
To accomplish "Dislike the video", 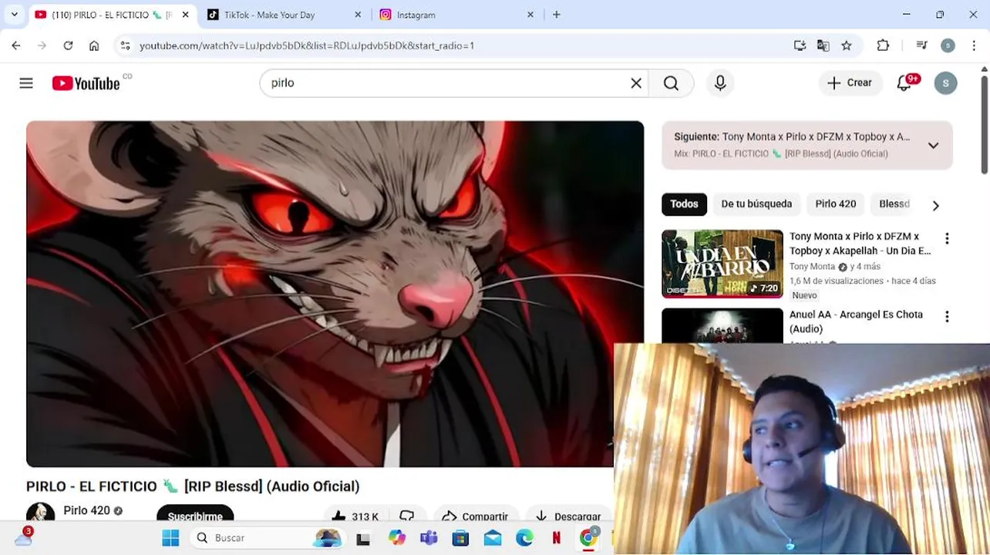I will point(407,516).
